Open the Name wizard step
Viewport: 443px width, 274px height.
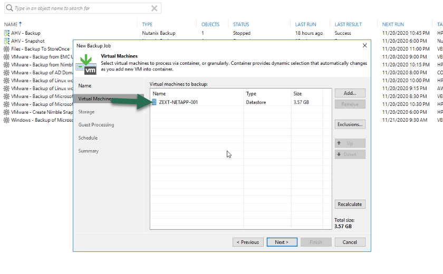[85, 86]
